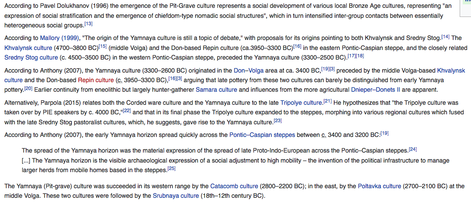Open footnote [25] ending the blockquote
The height and width of the screenshot is (203, 471).
[171, 168]
